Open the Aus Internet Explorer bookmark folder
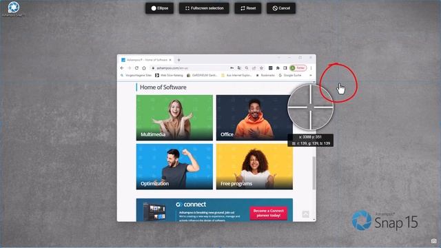The width and height of the screenshot is (441, 248). 236,75
